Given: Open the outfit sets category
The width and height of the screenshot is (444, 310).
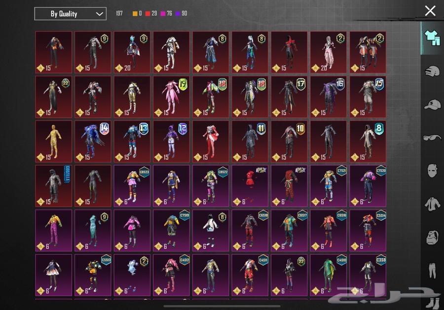Looking at the screenshot, I should [432, 38].
